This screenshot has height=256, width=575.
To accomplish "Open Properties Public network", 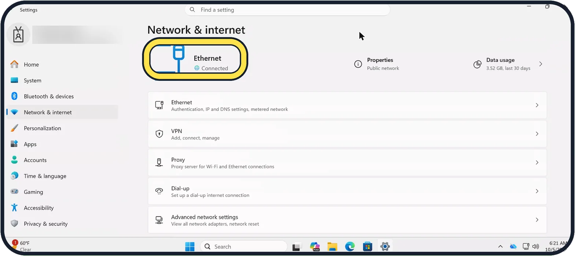I will 377,64.
